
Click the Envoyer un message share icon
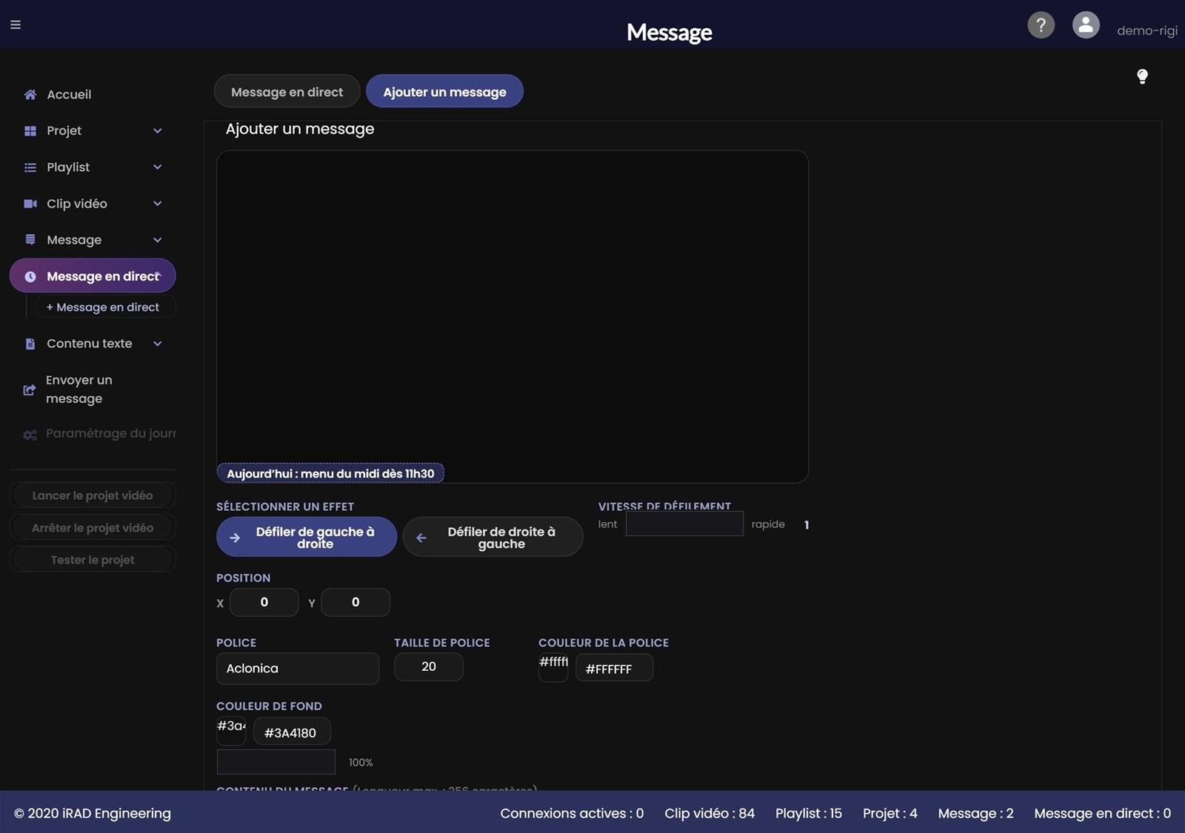[x=30, y=389]
